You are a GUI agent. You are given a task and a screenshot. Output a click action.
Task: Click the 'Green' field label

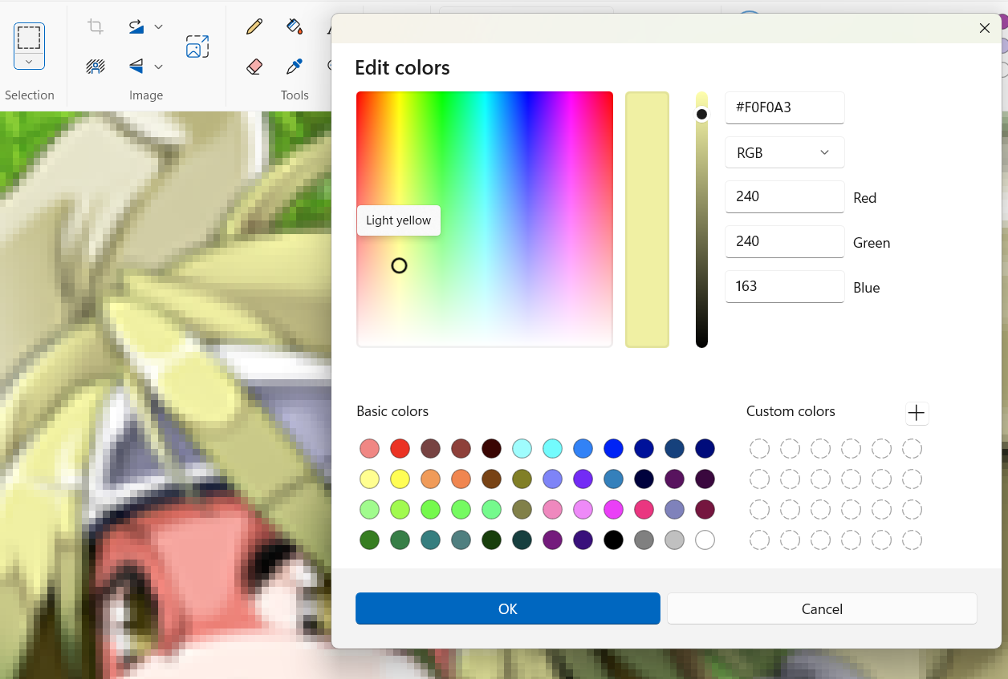[872, 243]
